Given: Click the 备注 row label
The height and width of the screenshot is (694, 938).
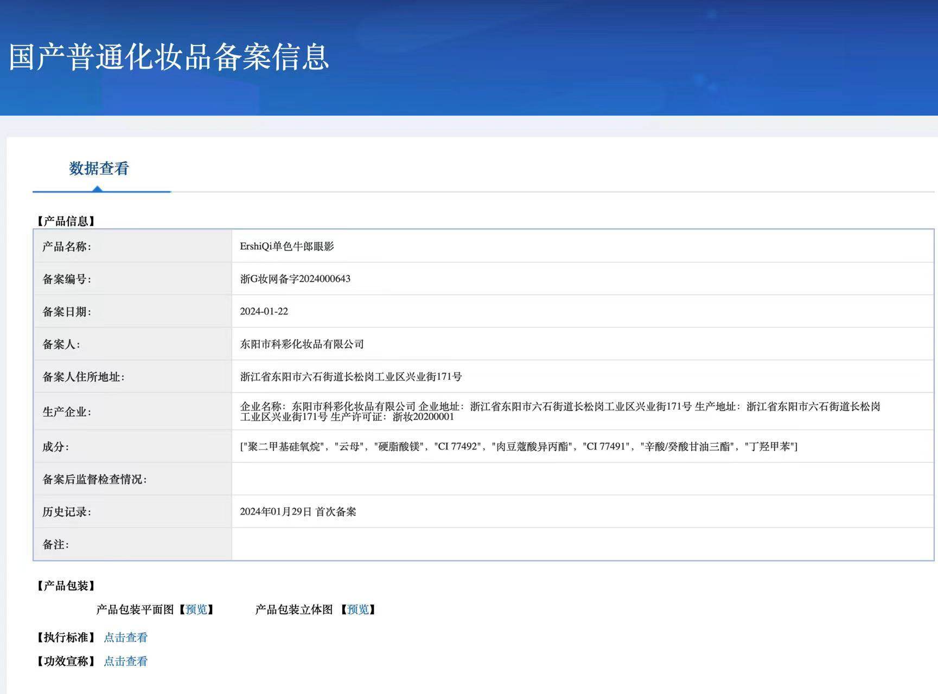Looking at the screenshot, I should point(55,544).
